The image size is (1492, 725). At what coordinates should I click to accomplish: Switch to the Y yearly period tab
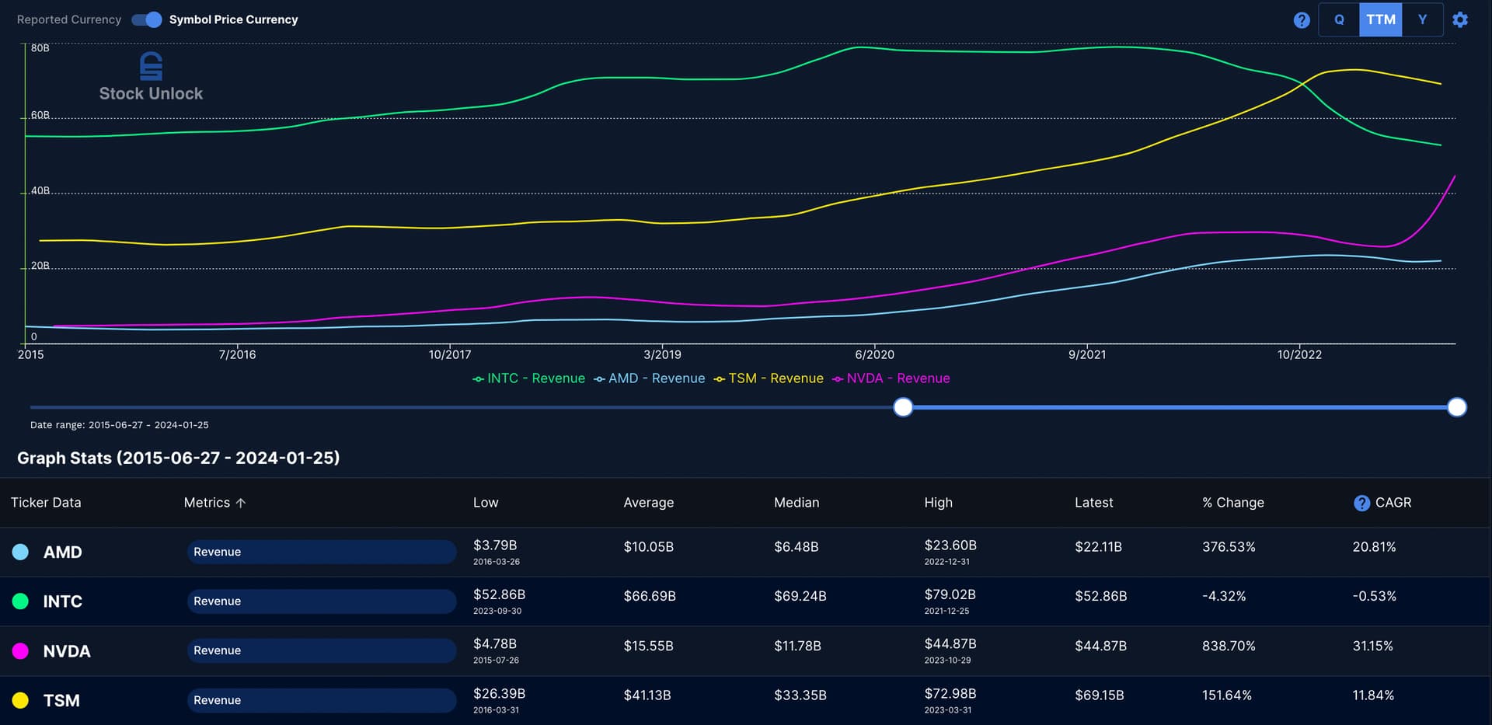pos(1422,19)
